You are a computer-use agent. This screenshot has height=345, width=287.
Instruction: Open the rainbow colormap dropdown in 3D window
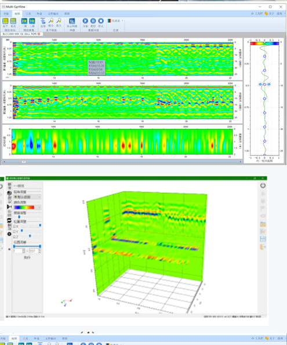point(27,207)
